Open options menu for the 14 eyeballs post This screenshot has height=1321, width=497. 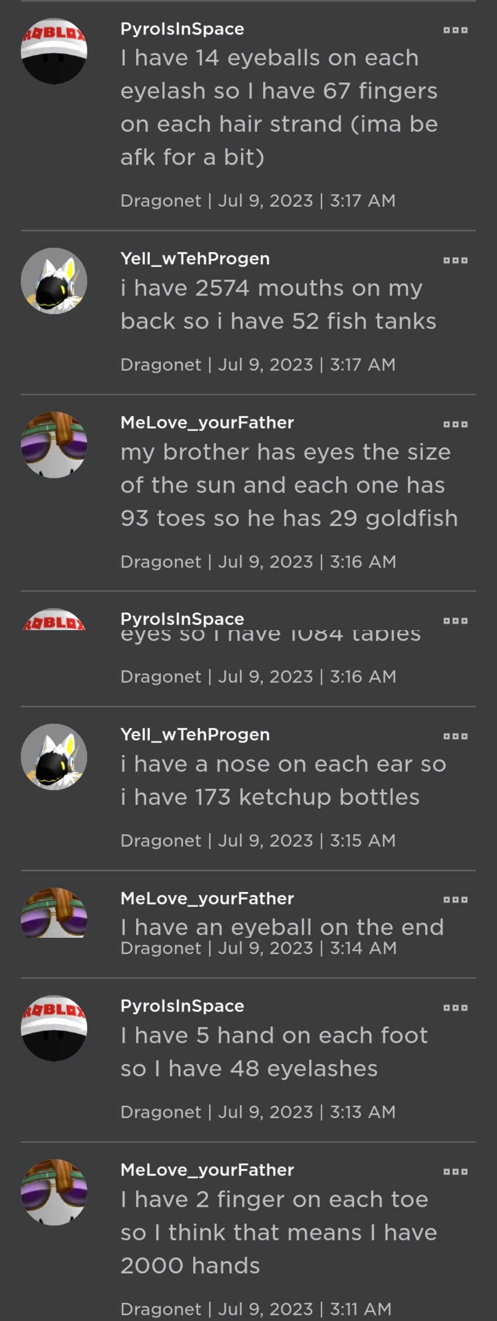[455, 30]
